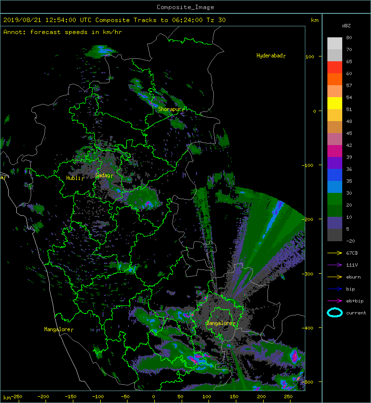Click the 0 label on horizontal axis

pos(154,397)
